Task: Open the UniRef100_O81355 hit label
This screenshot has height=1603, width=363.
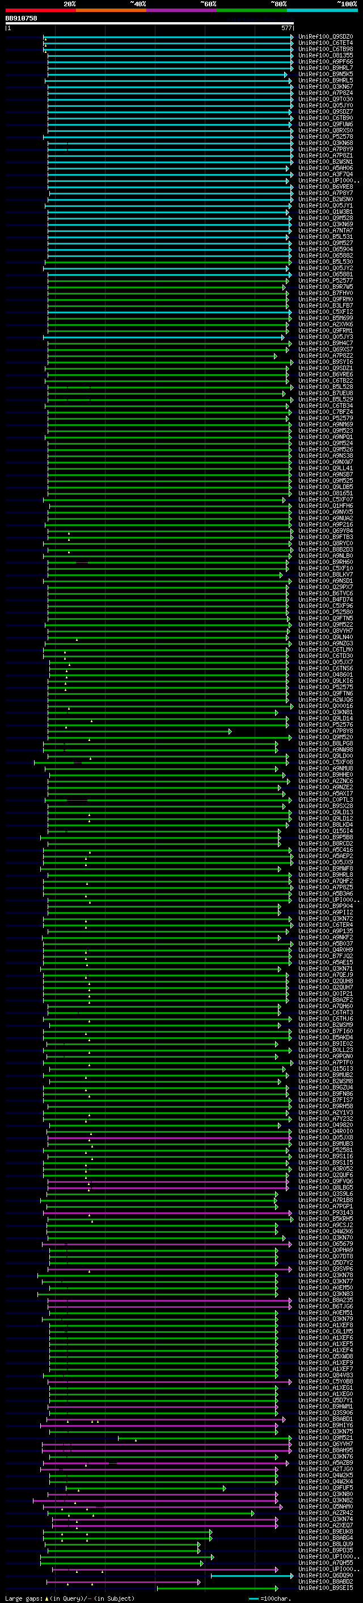Action: [x=326, y=55]
